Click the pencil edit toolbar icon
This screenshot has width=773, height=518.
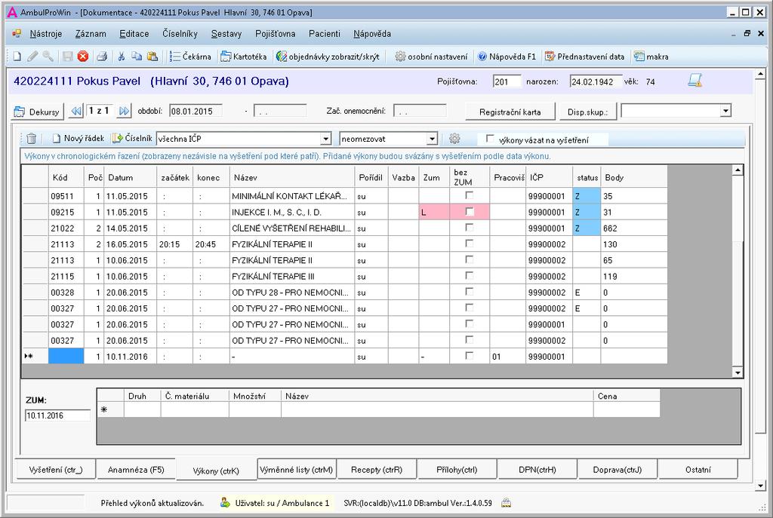32,57
